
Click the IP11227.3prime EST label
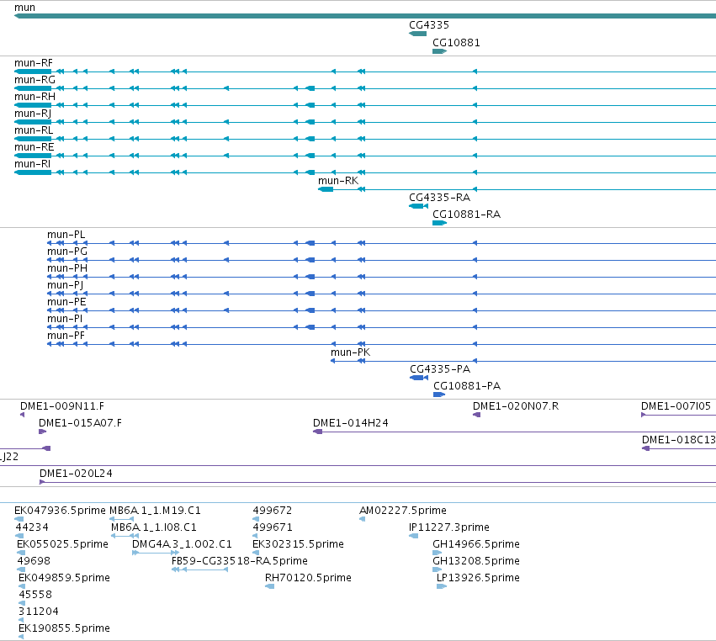click(x=449, y=527)
